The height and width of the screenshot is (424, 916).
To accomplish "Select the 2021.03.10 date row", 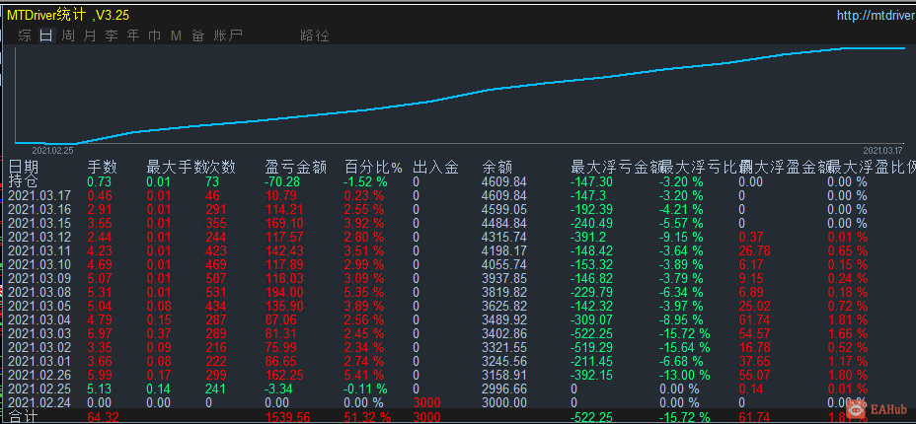I will click(x=39, y=264).
